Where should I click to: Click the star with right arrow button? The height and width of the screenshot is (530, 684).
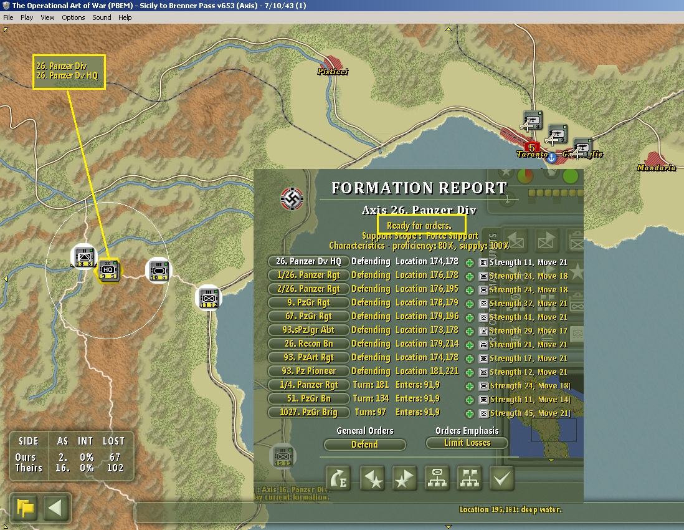404,478
